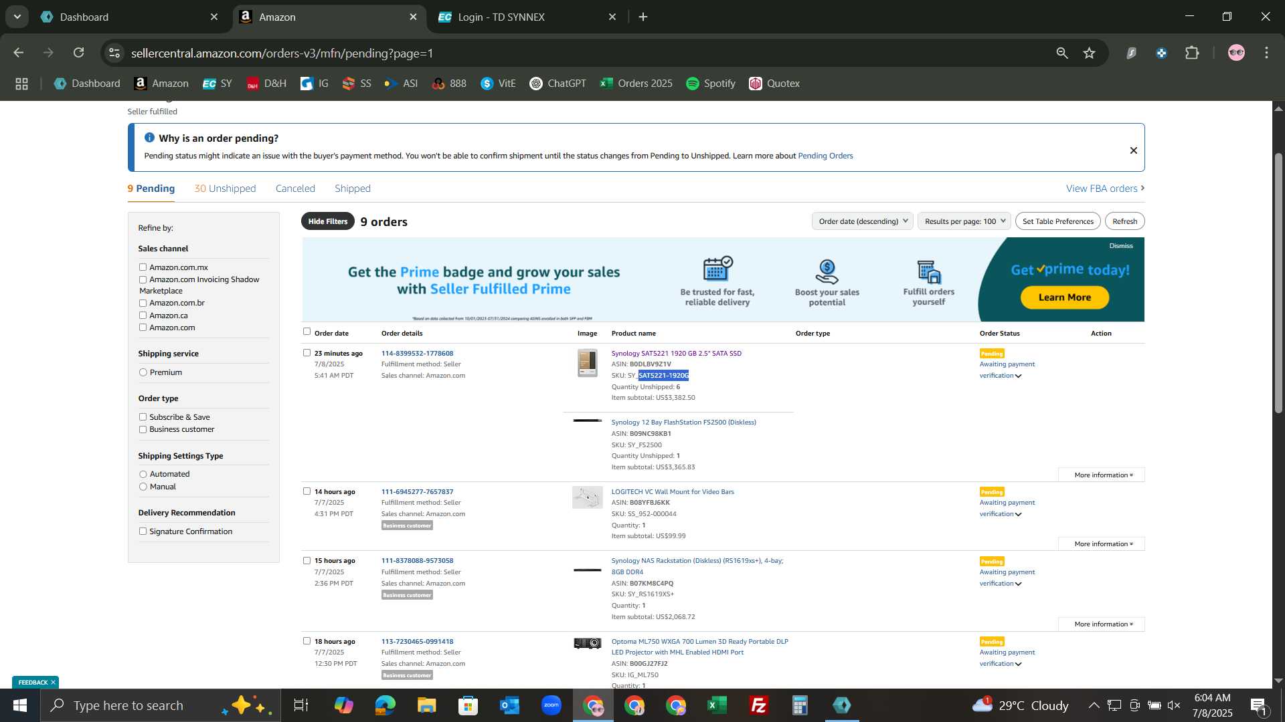This screenshot has height=722, width=1285.
Task: Open the apps grid in bookmarks bar
Action: 21,84
